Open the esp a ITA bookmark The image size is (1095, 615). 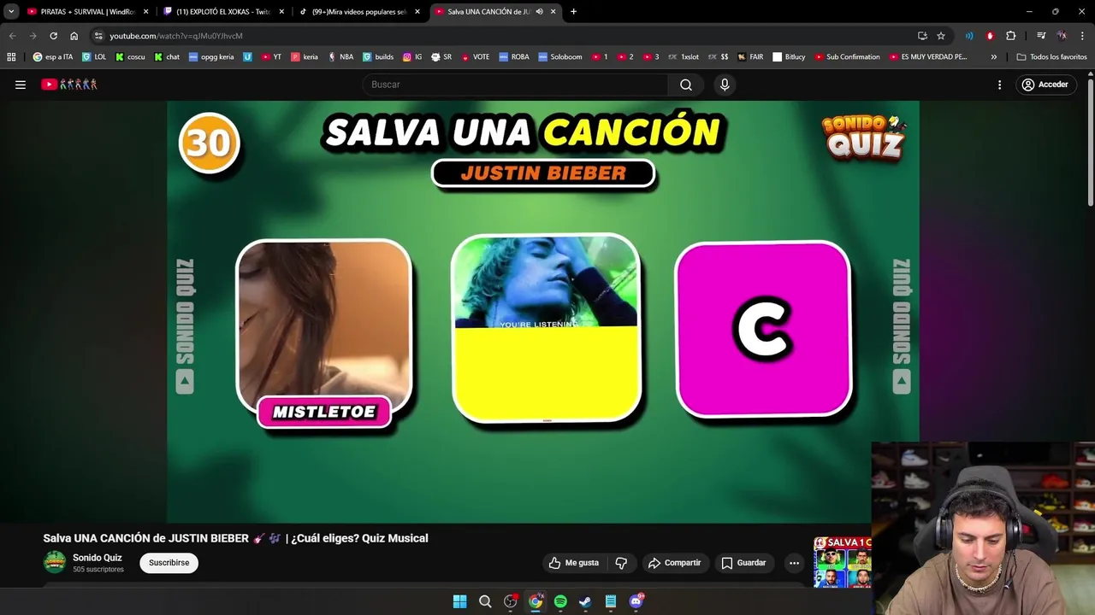click(53, 57)
